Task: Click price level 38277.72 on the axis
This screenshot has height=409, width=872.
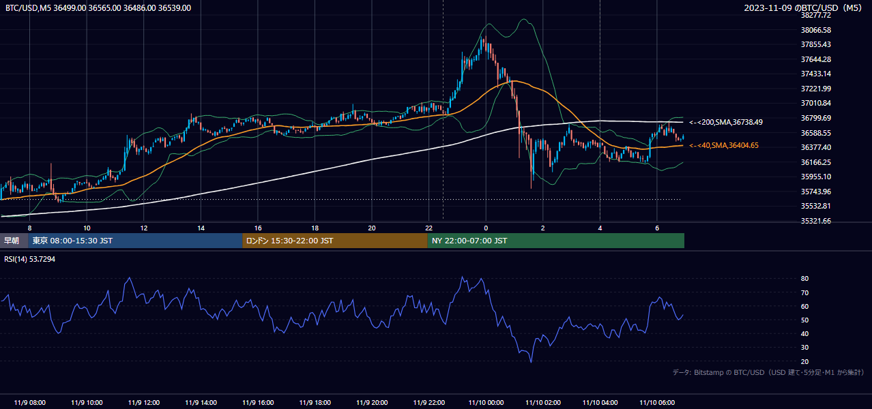Action: tap(815, 15)
